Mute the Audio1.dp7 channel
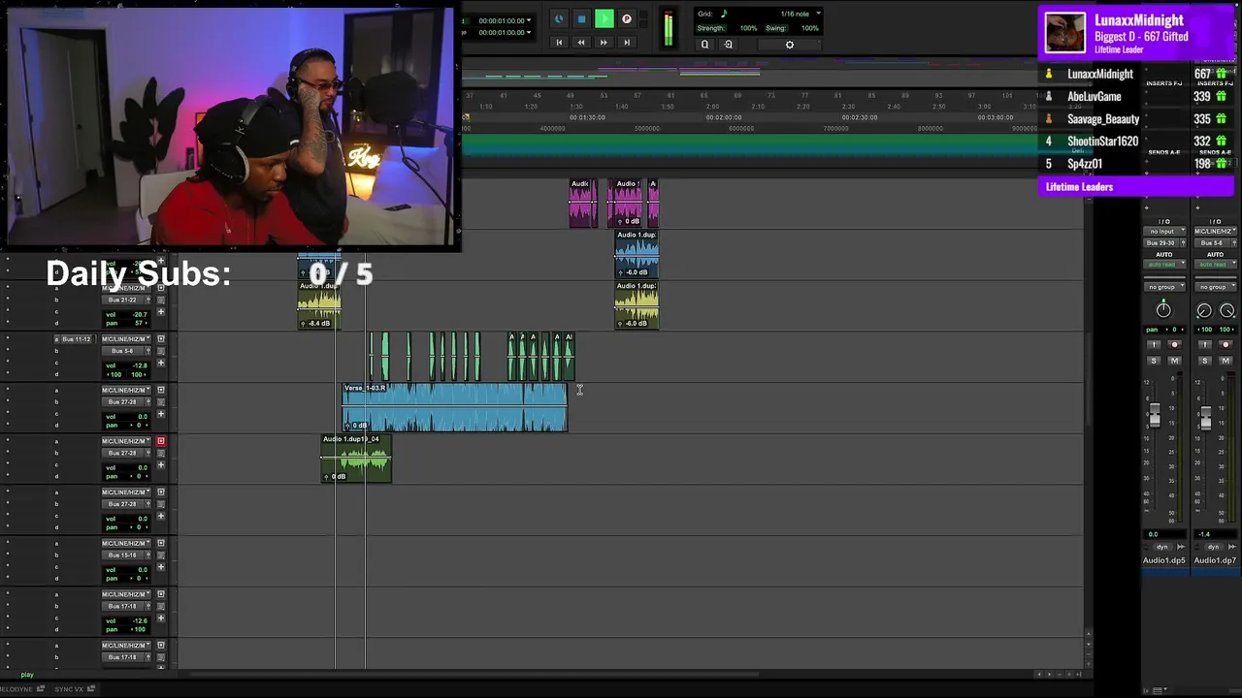 pos(1226,361)
